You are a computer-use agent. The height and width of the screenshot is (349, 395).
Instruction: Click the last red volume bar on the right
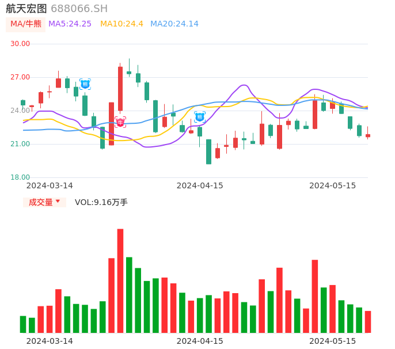tap(368, 322)
